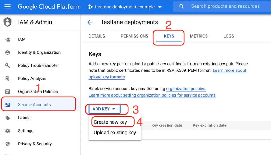Click the search magnifier icon

point(182,7)
